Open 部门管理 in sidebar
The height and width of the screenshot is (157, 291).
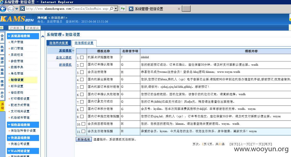[17, 48]
